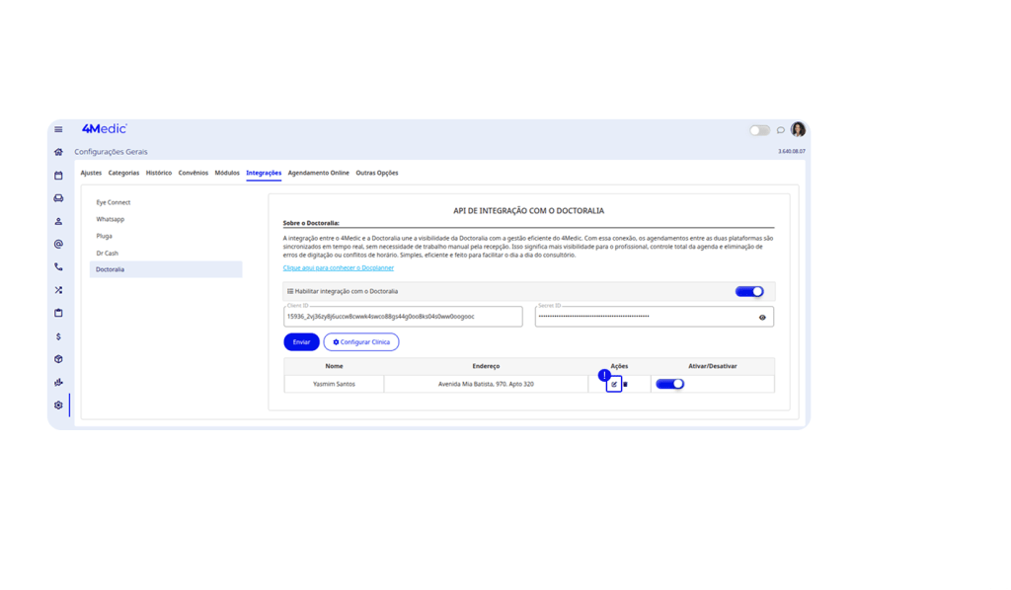Viewport: 1011px width, 590px height.
Task: Click the sofa waiting-room sidebar icon
Action: pos(58,198)
